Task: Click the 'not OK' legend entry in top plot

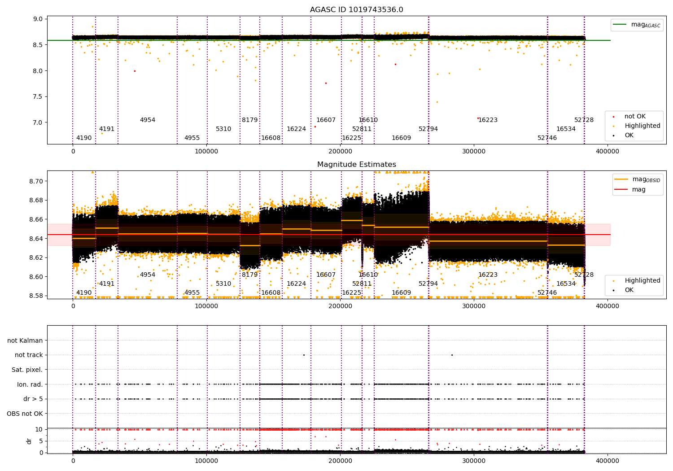Action: pyautogui.click(x=634, y=117)
